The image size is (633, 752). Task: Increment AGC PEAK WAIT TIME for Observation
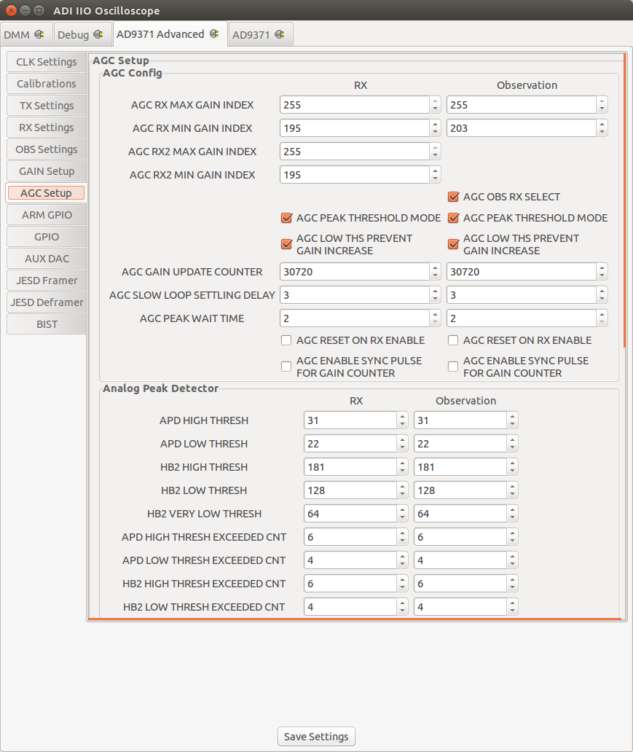tap(602, 314)
